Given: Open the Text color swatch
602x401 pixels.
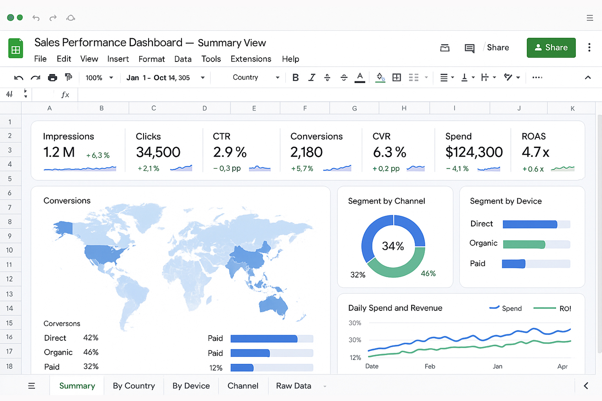Looking at the screenshot, I should coord(360,78).
